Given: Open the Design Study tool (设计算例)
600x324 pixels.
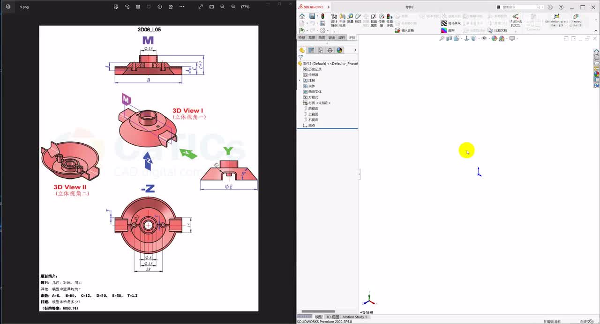Looking at the screenshot, I should 334,20.
